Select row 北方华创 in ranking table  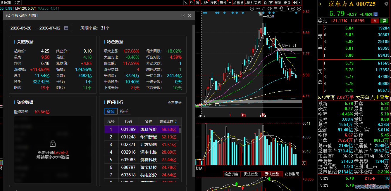coord(142,145)
